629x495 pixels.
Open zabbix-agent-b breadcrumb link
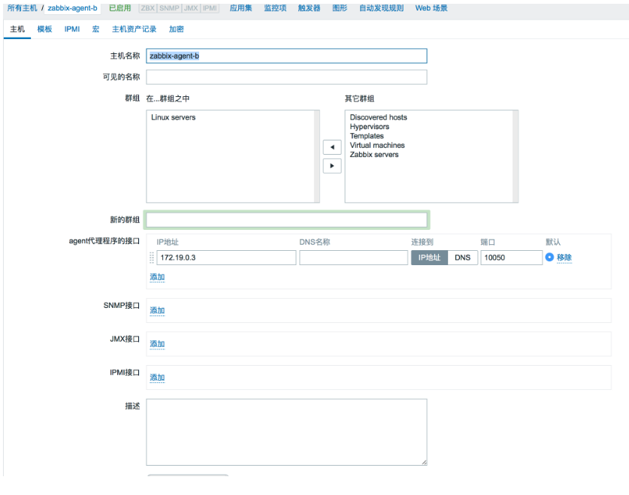click(x=72, y=8)
